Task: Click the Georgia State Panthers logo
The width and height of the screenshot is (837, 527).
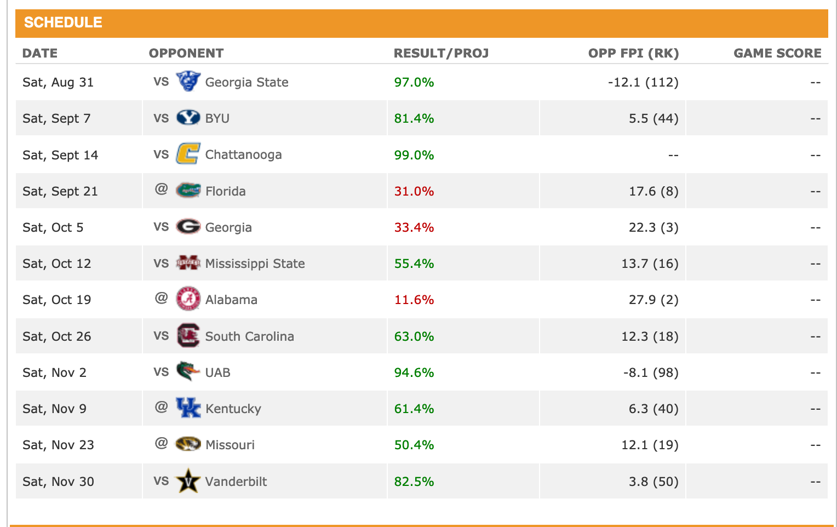Action: (188, 82)
